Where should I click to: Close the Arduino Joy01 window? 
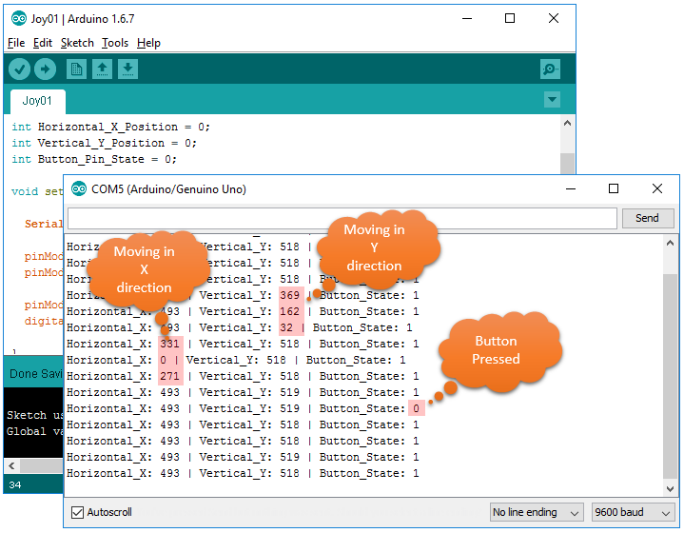[x=554, y=18]
